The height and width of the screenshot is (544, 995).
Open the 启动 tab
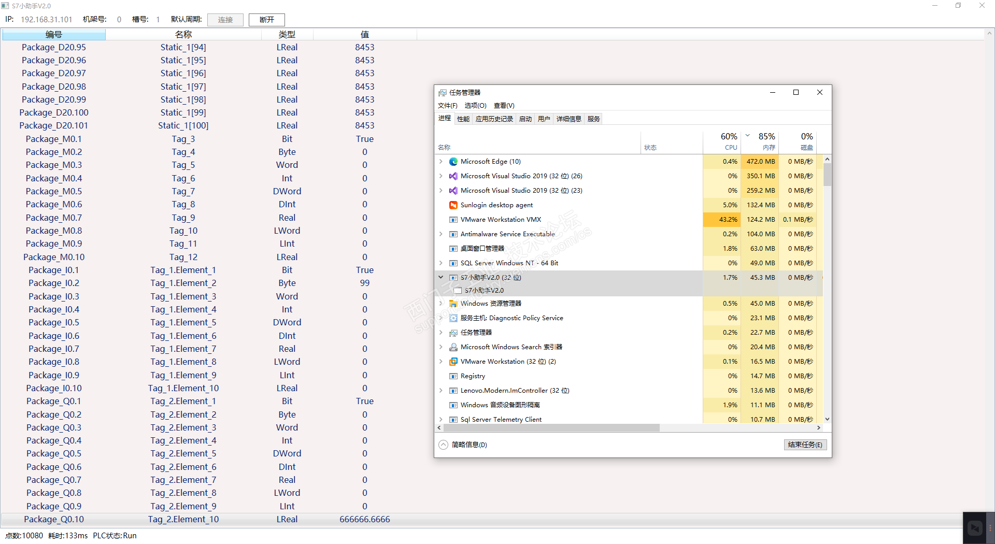tap(525, 119)
